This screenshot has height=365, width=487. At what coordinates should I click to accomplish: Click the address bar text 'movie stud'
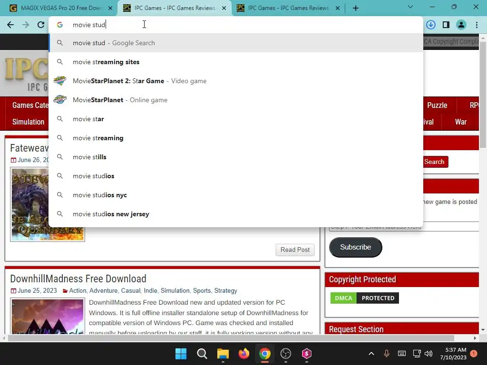pos(89,25)
